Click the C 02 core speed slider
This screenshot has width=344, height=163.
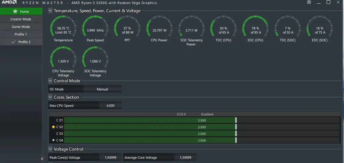tap(202, 127)
